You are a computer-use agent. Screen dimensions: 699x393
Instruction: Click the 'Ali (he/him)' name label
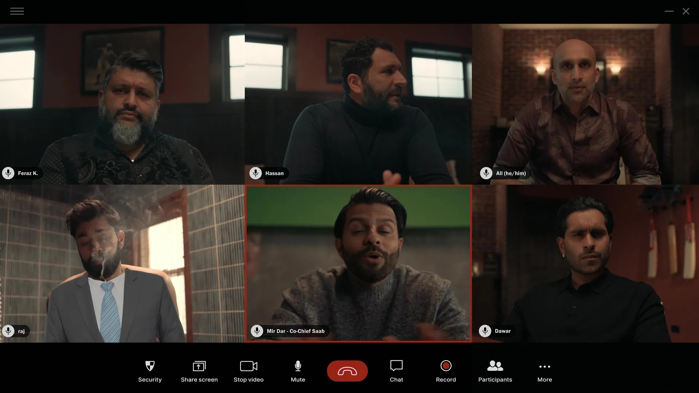click(511, 173)
